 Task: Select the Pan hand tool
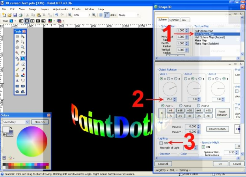[x=23, y=53]
